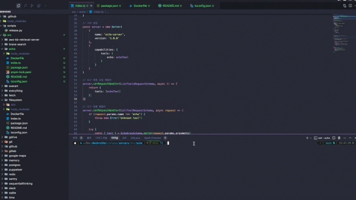Open tsconfig.json under echo folder
This screenshot has height=200, width=356.
(19, 81)
